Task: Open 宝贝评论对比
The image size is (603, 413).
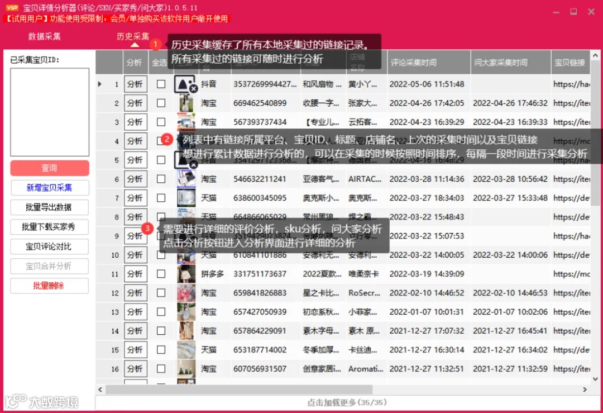Action: pos(50,246)
